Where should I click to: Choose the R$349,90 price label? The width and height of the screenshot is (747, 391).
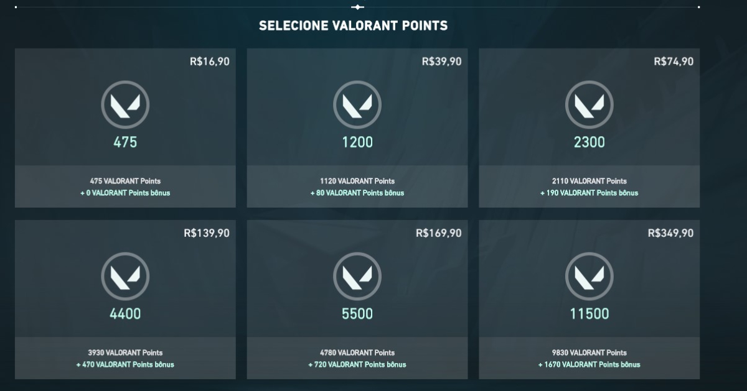(x=670, y=233)
